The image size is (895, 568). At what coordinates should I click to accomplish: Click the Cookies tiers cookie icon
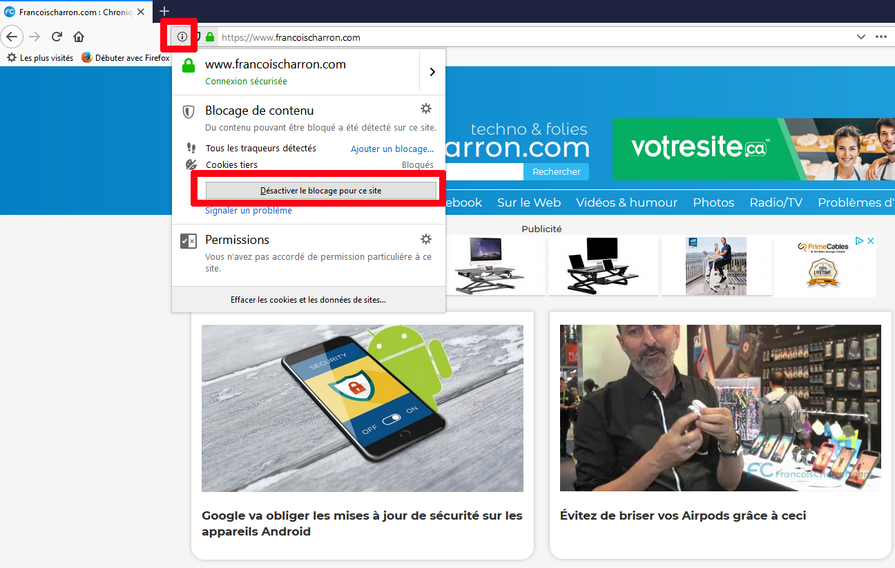pos(191,164)
